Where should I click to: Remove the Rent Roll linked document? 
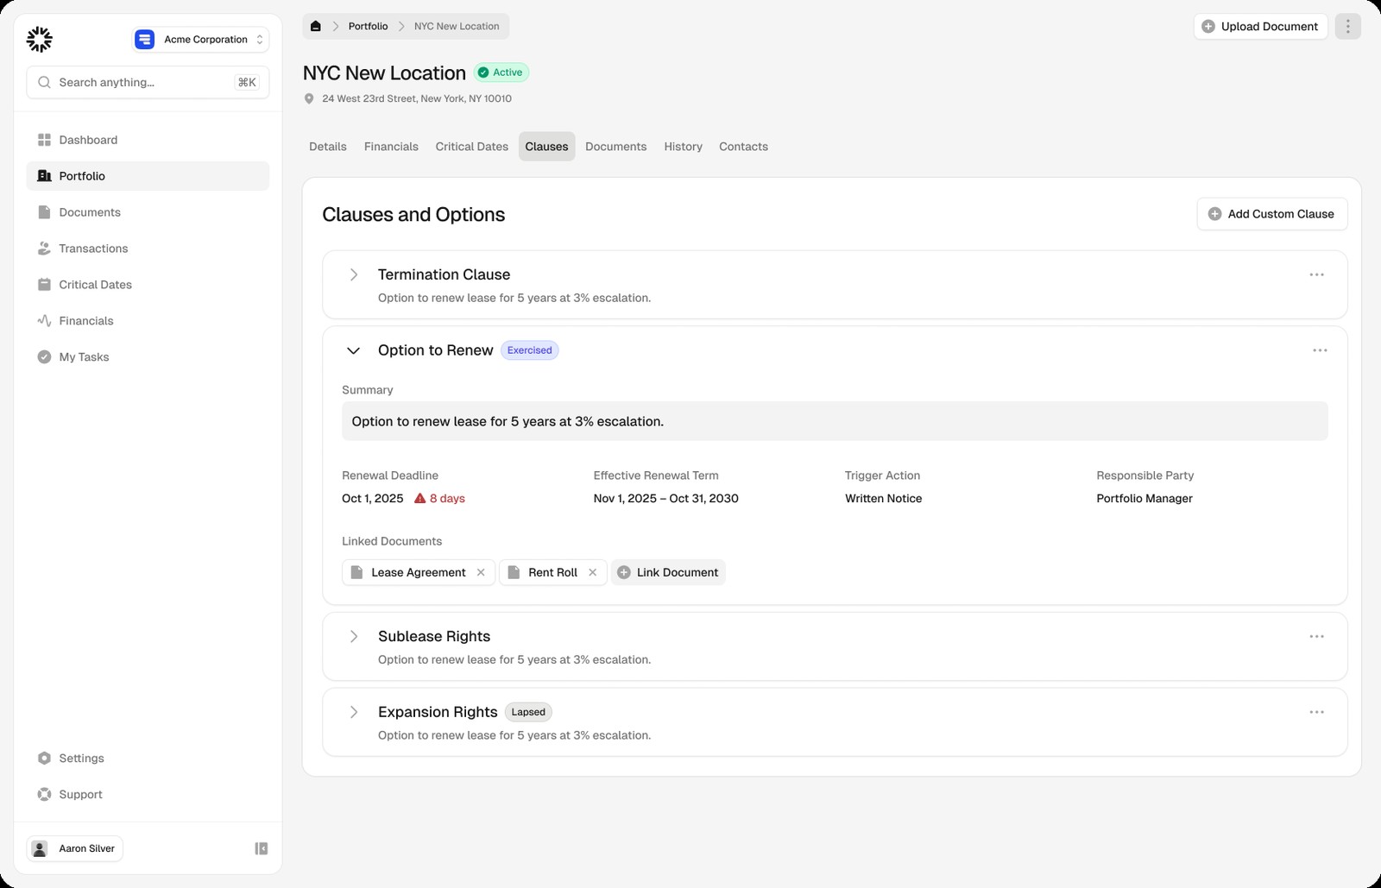tap(593, 573)
